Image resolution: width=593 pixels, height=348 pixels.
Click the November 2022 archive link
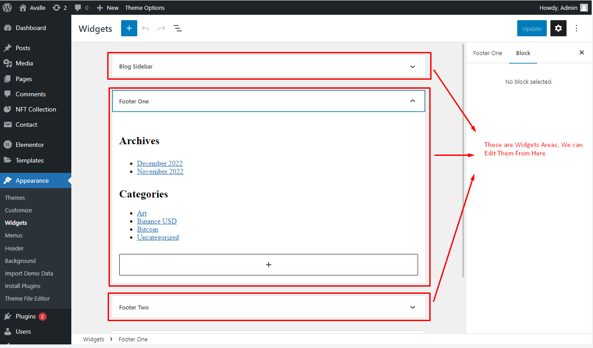(160, 172)
